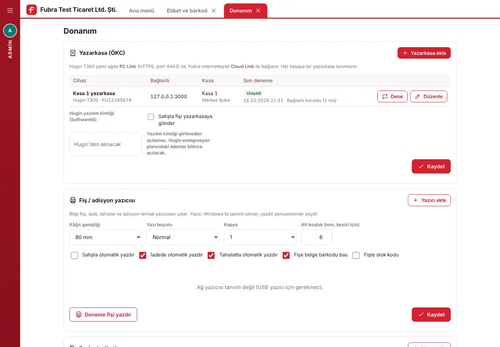The width and height of the screenshot is (500, 347).
Task: Enable the Fişte stok kodu option
Action: point(356,255)
